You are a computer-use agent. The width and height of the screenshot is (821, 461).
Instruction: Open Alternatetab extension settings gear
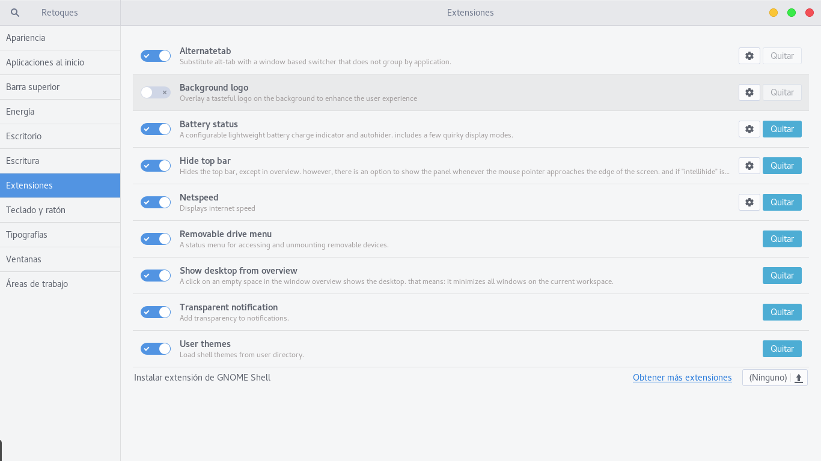click(749, 56)
